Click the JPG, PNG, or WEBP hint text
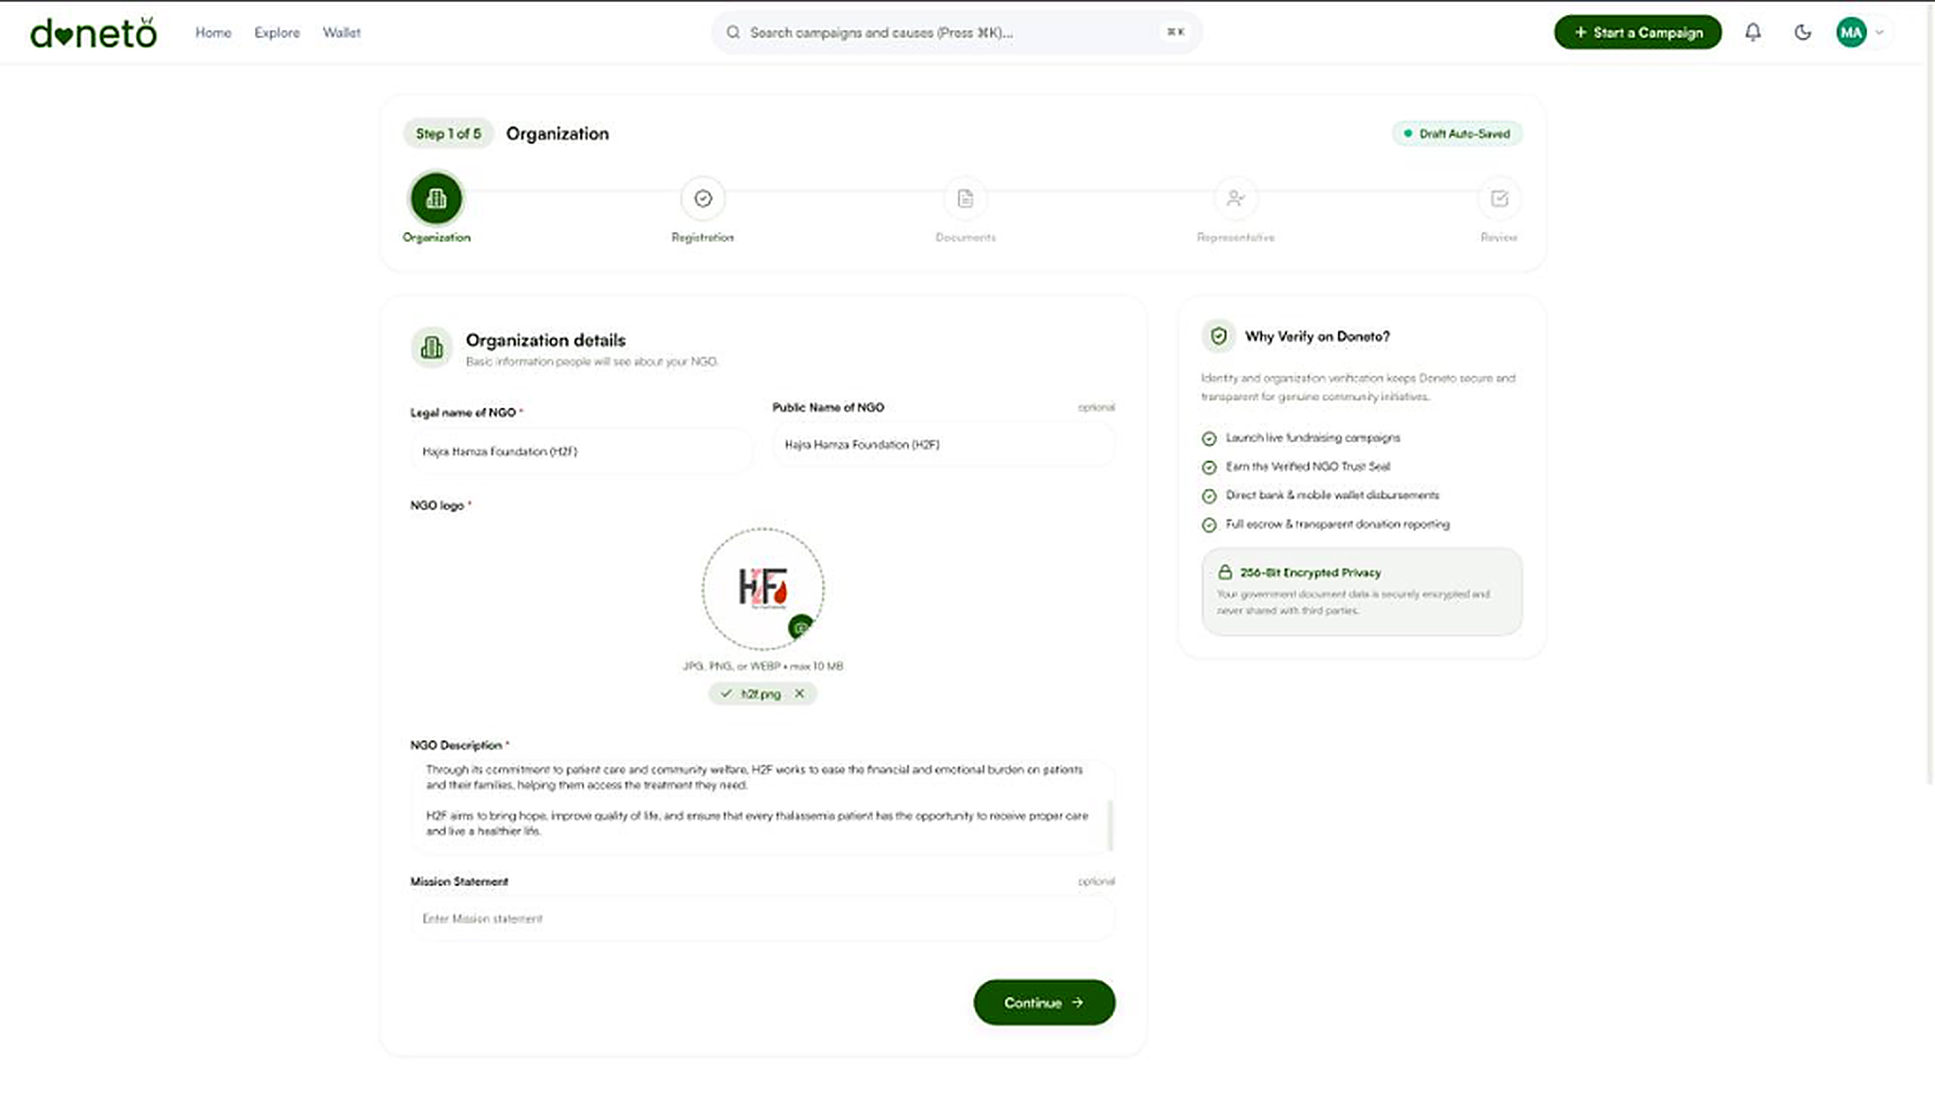The height and width of the screenshot is (1103, 1935). tap(762, 666)
